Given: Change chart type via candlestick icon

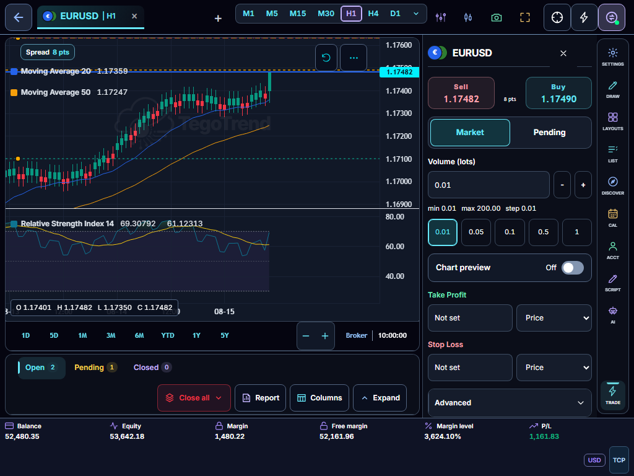Looking at the screenshot, I should tap(468, 17).
